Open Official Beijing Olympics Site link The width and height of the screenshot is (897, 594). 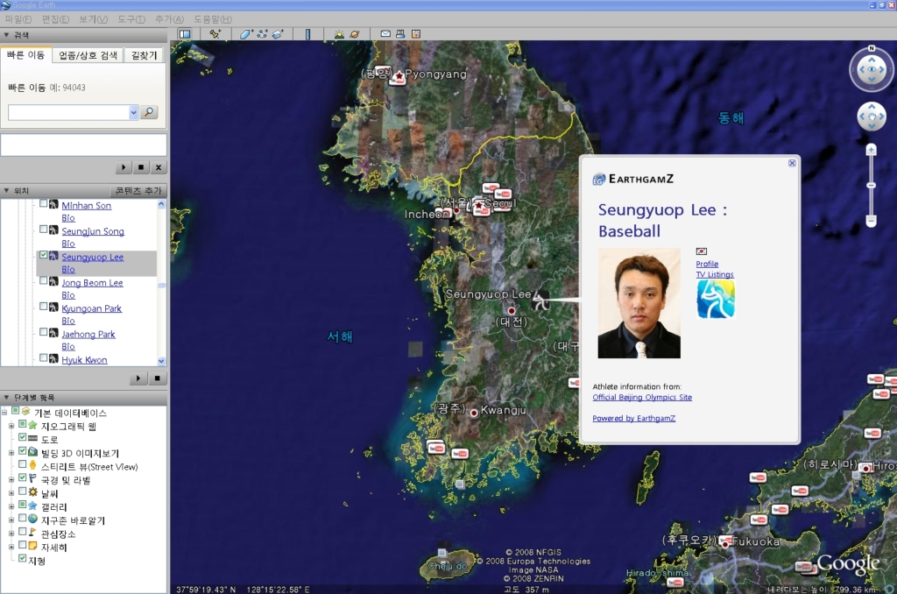[642, 397]
